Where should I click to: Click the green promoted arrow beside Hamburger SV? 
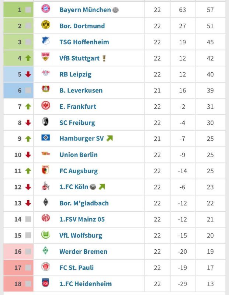tap(110, 139)
